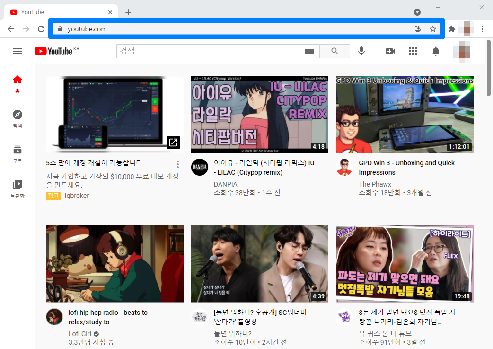
Task: Select the YouTube browser tab
Action: (x=62, y=12)
